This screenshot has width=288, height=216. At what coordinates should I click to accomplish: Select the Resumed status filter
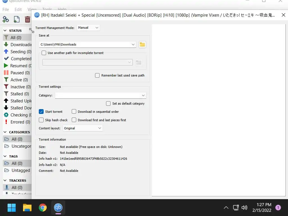18,66
